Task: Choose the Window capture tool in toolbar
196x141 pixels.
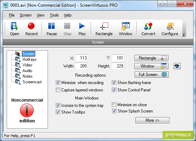Action: (x=125, y=29)
